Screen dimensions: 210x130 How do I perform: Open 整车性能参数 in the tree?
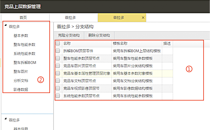click(x=24, y=45)
